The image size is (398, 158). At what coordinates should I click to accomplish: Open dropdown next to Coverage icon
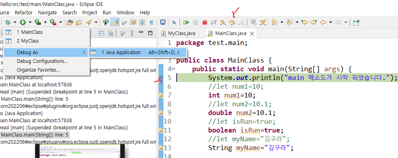(45, 23)
